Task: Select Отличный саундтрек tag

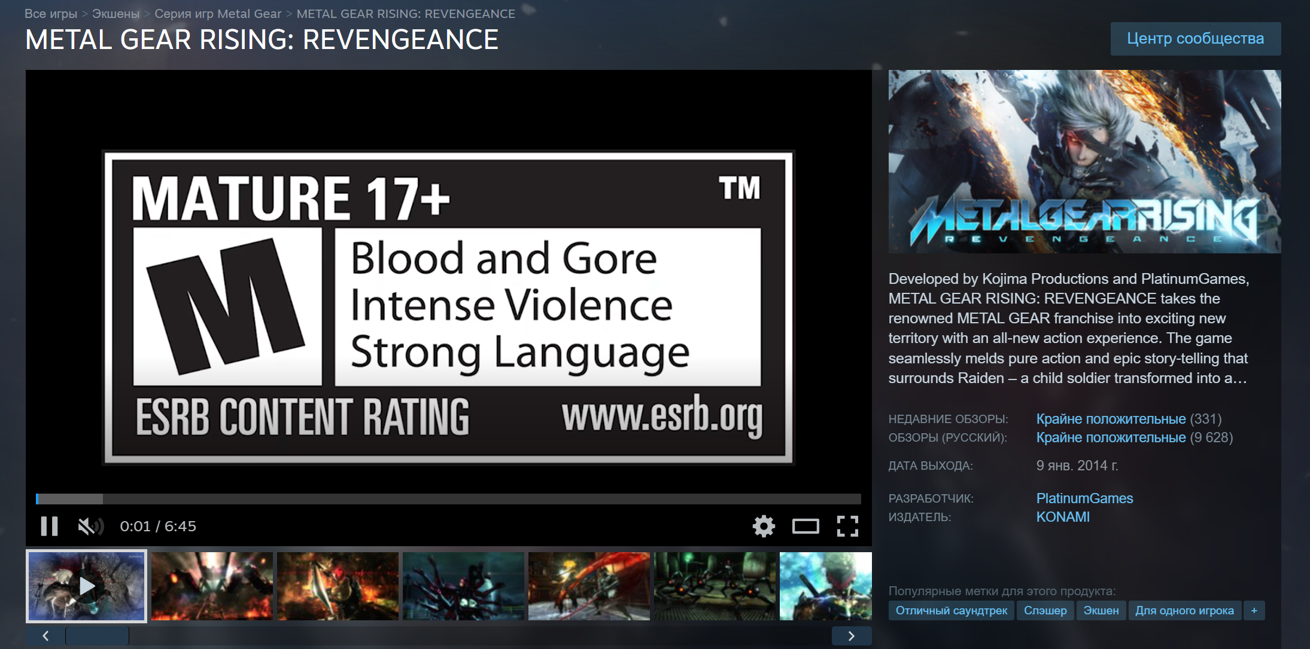Action: pos(951,611)
